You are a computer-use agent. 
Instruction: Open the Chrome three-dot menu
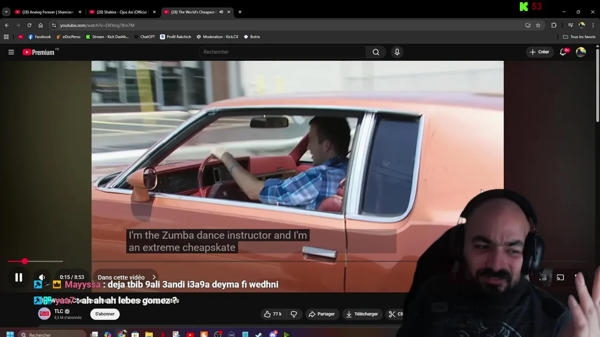593,25
